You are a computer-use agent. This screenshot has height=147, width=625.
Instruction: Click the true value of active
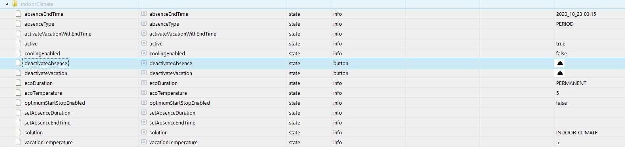coord(561,43)
